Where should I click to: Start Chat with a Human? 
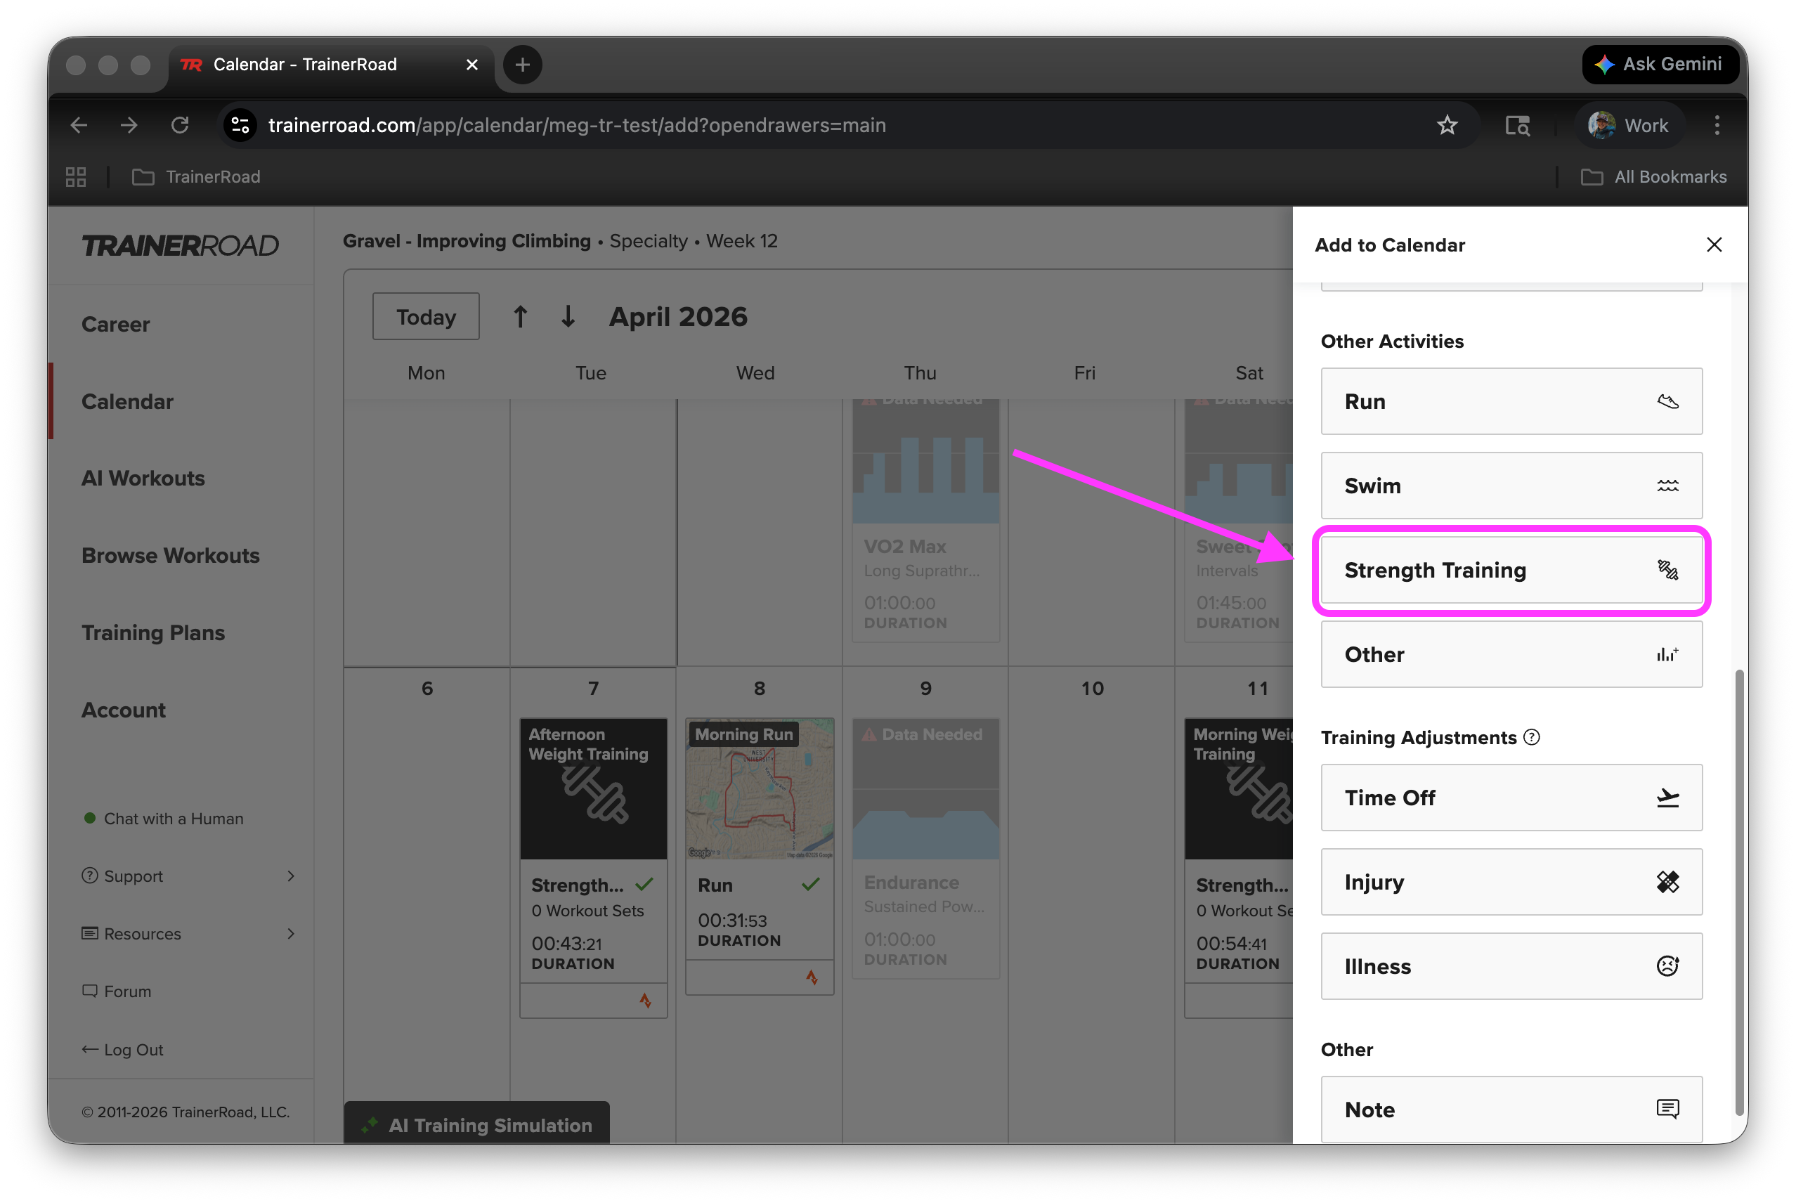point(164,819)
